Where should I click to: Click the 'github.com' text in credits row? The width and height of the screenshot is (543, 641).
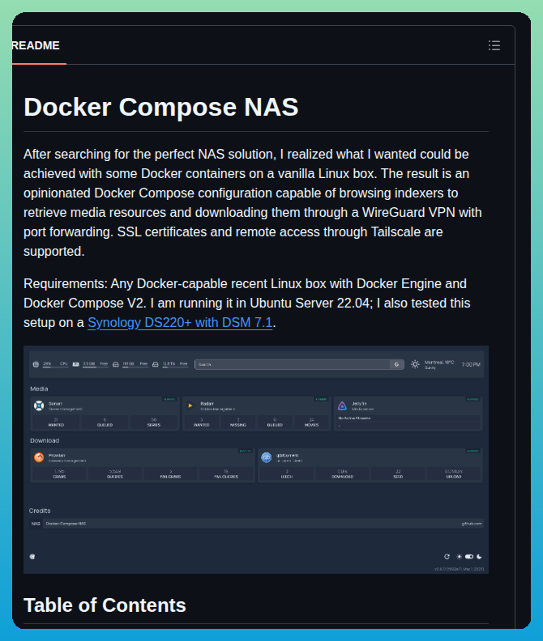point(472,524)
